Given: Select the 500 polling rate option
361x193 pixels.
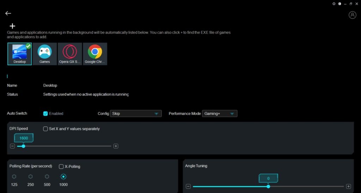Looking at the screenshot, I should click(47, 176).
